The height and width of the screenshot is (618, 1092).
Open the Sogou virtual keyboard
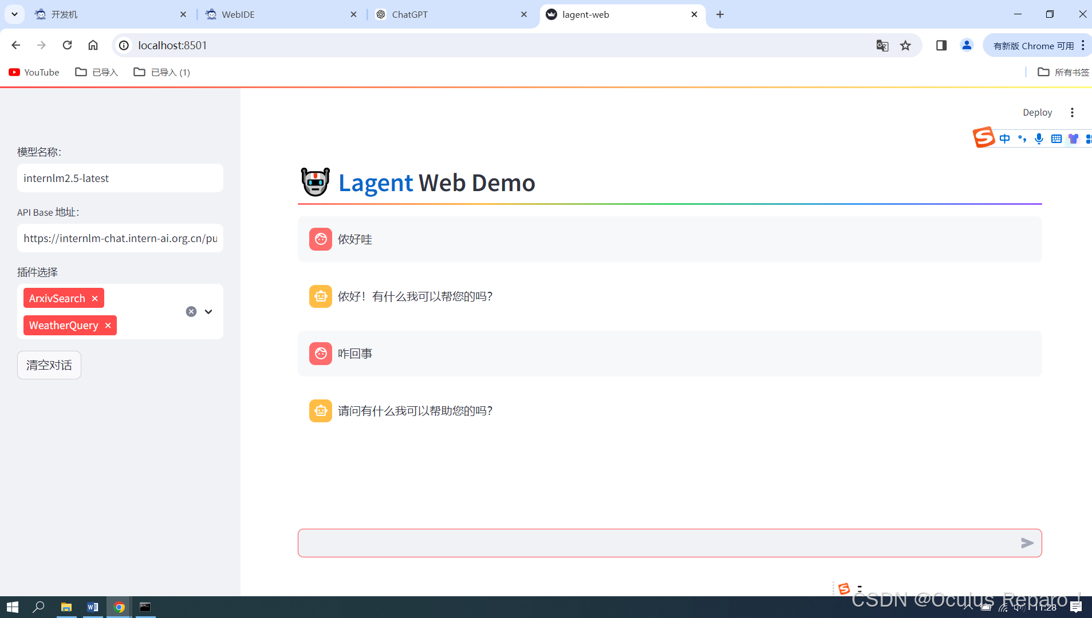coord(1056,138)
